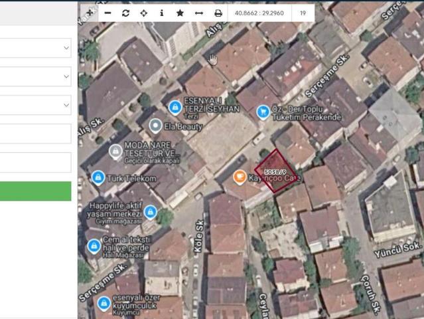Zoom out with the minus icon
The width and height of the screenshot is (424, 319).
tap(107, 13)
